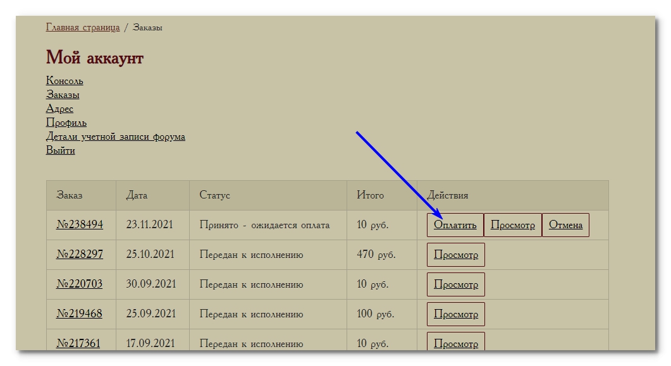Click Просмотр in the №217361 row
The height and width of the screenshot is (366, 671).
pyautogui.click(x=456, y=342)
